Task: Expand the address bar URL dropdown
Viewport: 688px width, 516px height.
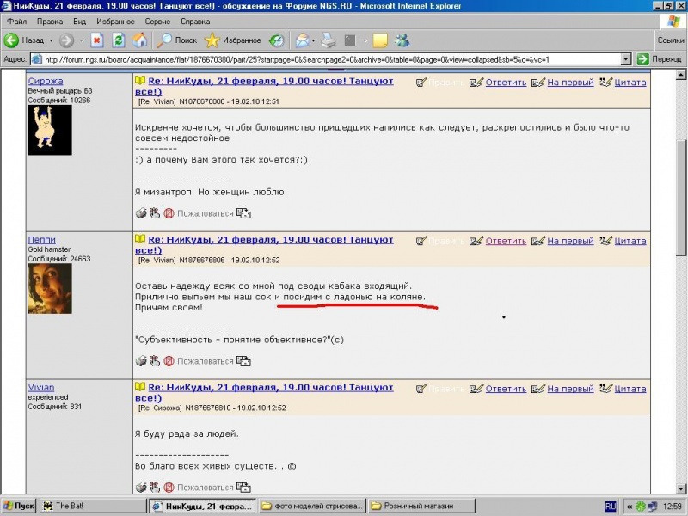Action: (626, 59)
